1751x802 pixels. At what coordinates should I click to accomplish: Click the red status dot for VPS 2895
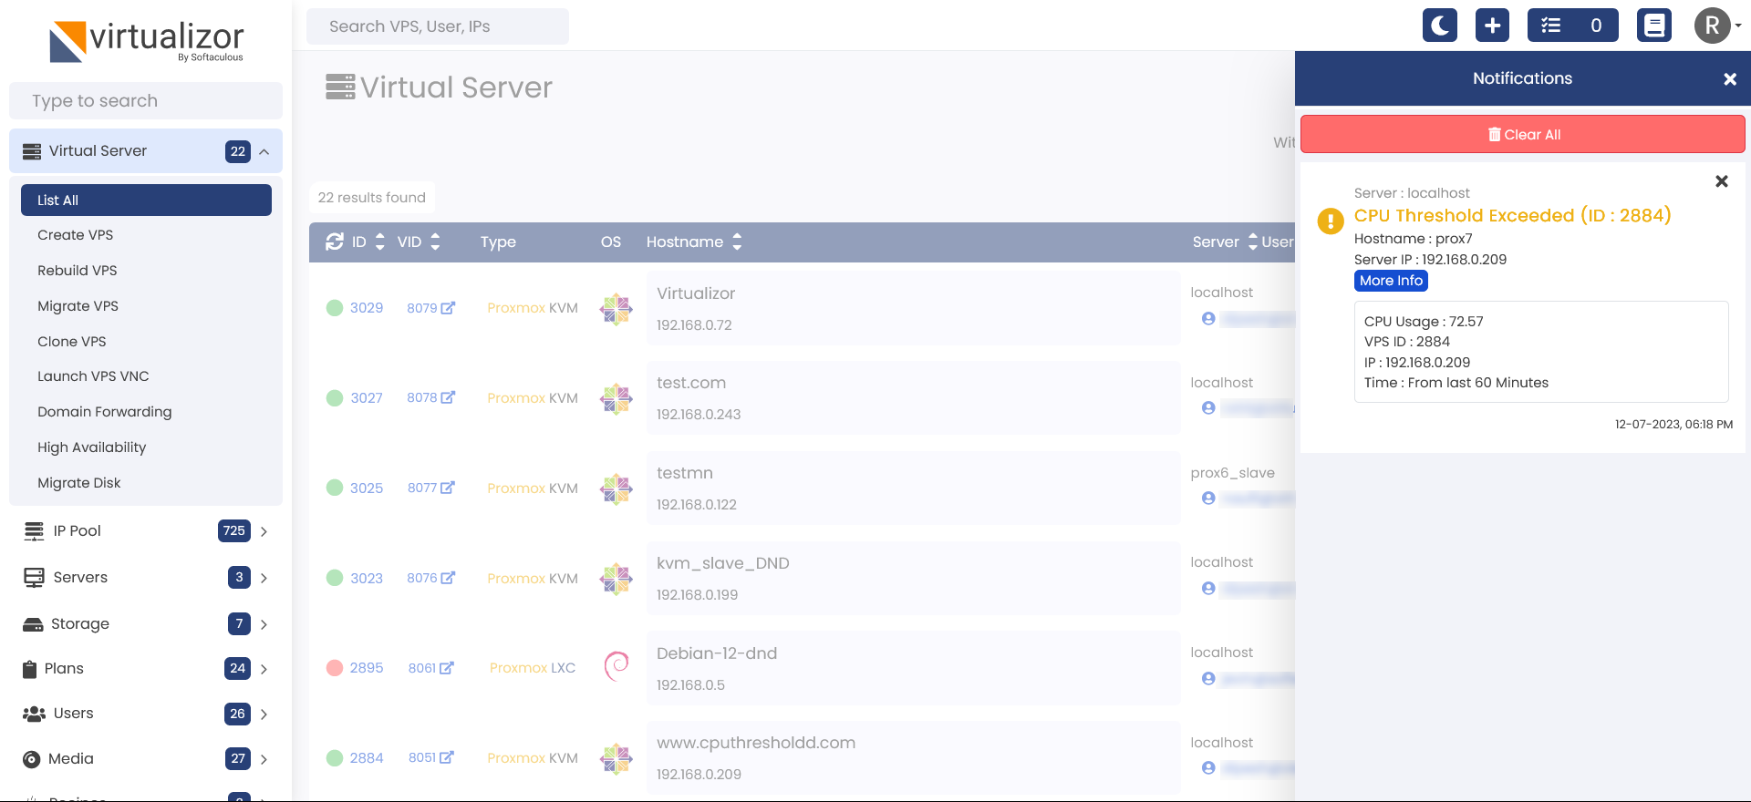coord(335,668)
